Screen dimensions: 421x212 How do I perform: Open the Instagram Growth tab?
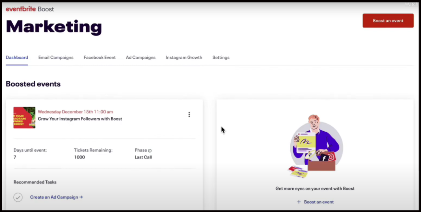pyautogui.click(x=184, y=58)
